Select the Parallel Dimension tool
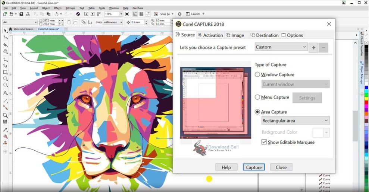Viewport: 369px width, 192px height. (5, 101)
